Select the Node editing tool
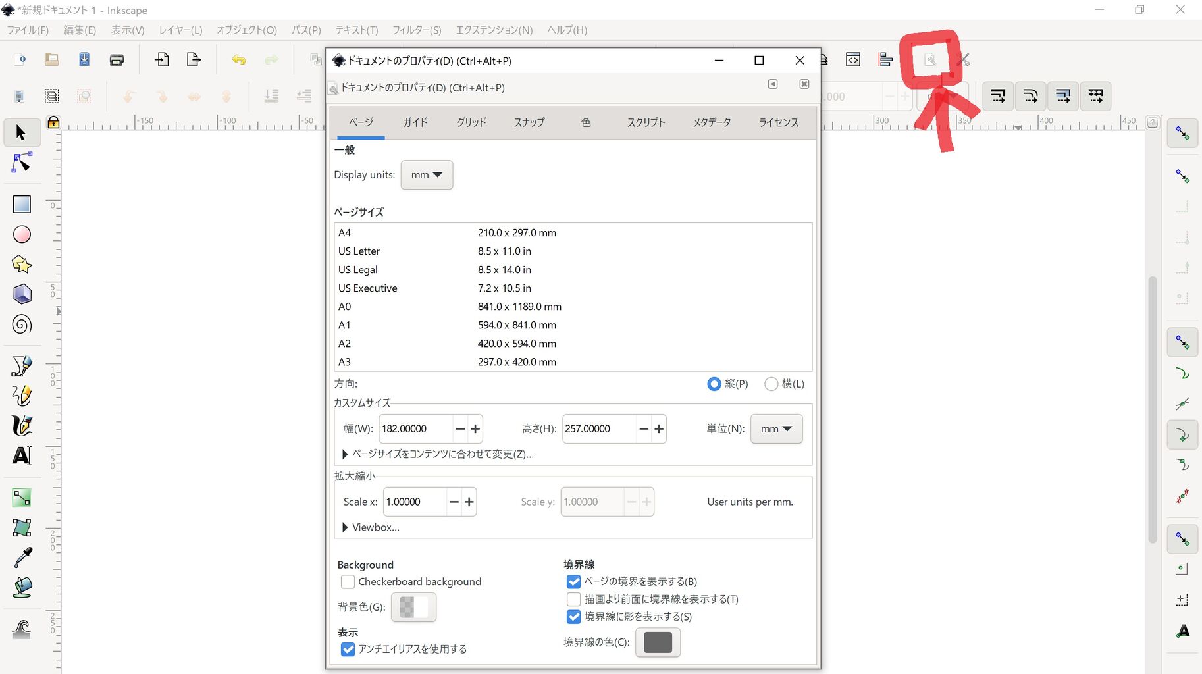This screenshot has width=1202, height=674. coord(22,163)
